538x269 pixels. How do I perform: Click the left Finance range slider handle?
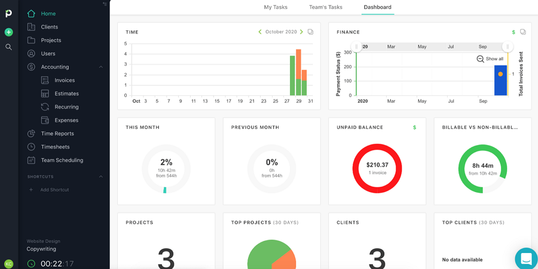356,47
